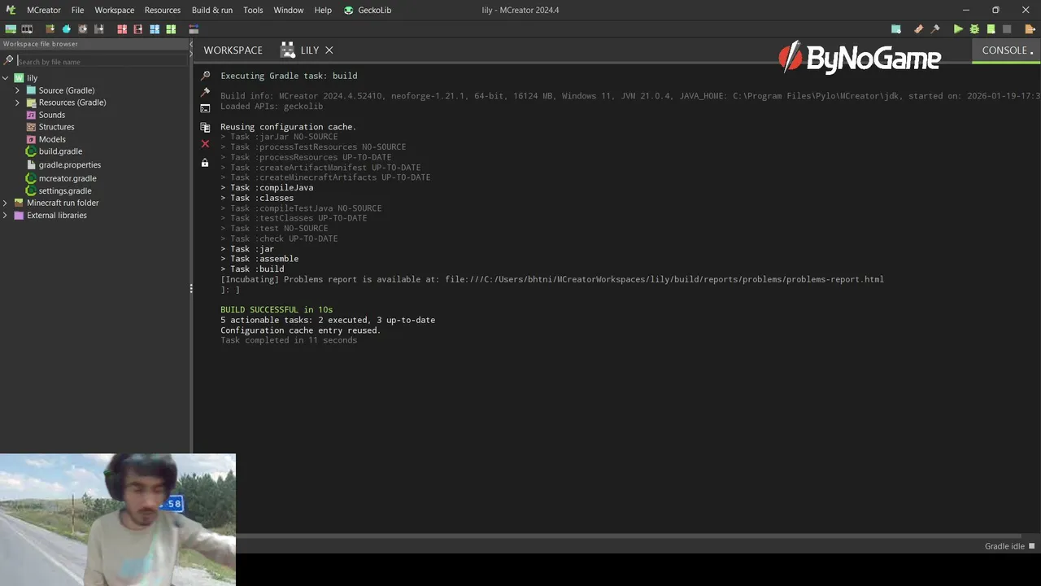Screen dimensions: 1041x586
Task: Click the file name search field
Action: (x=102, y=61)
